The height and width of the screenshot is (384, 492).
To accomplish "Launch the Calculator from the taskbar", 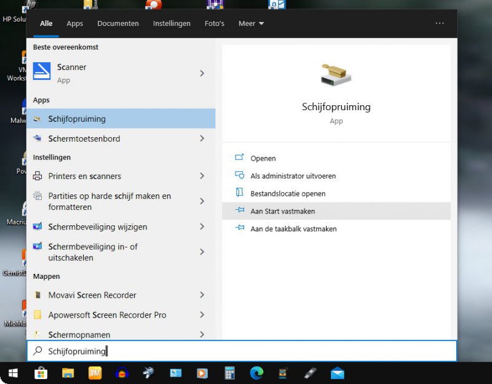I will coord(230,373).
